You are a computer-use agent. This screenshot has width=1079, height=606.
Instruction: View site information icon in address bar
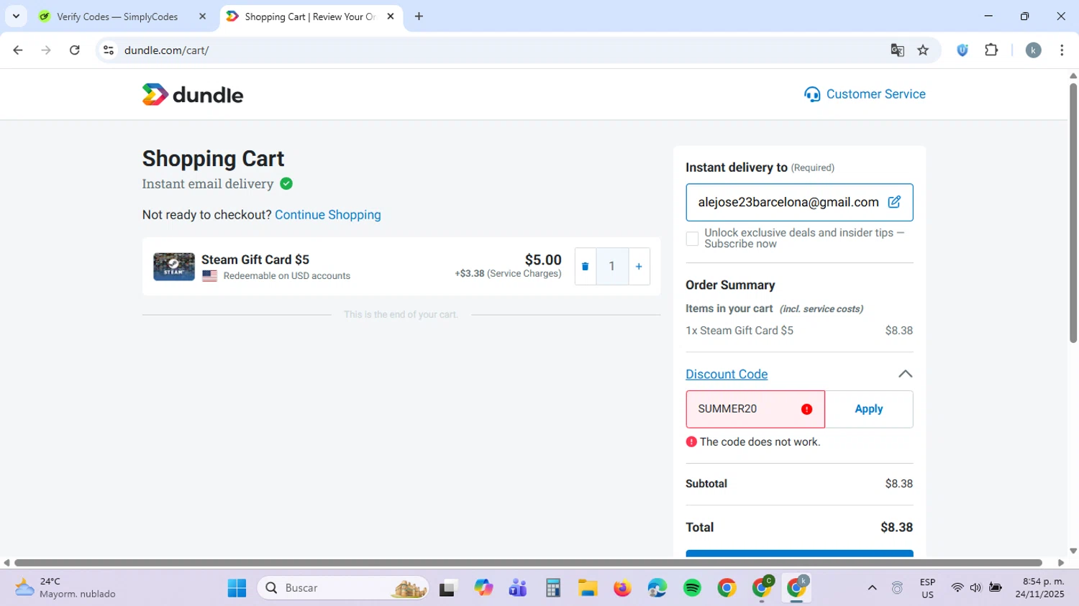click(109, 50)
